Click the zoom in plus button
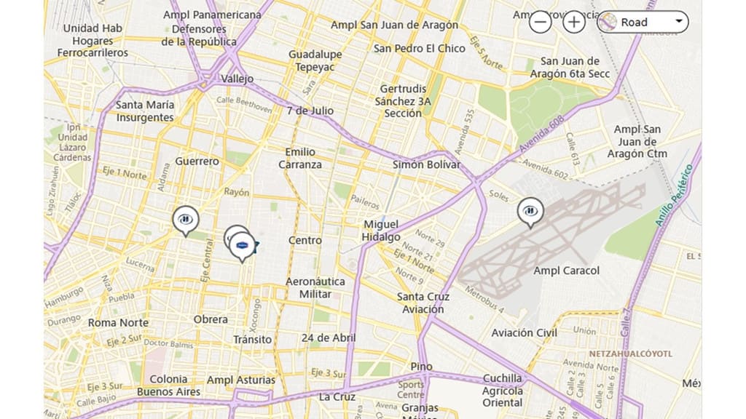Screen dimensions: 746x419 [574, 22]
